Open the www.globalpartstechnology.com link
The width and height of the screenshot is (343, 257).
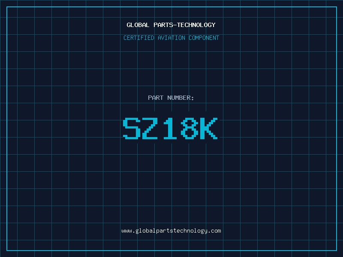[x=171, y=231]
